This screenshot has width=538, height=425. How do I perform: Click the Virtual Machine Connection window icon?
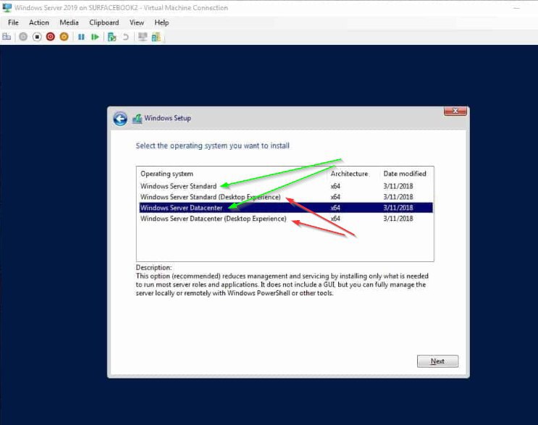tap(7, 7)
